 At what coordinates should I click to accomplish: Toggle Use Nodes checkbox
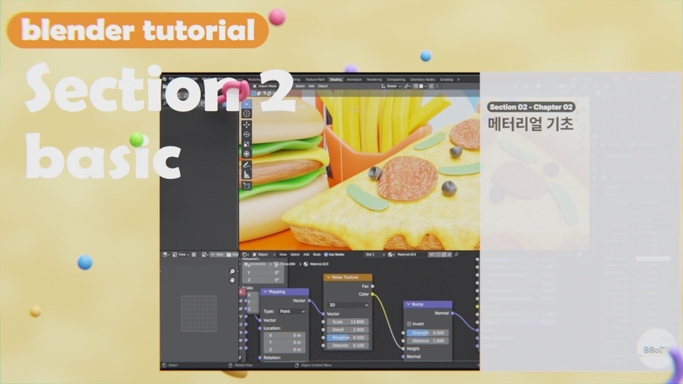[326, 255]
